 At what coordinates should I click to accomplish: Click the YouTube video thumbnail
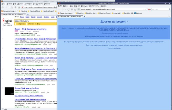point(9,91)
